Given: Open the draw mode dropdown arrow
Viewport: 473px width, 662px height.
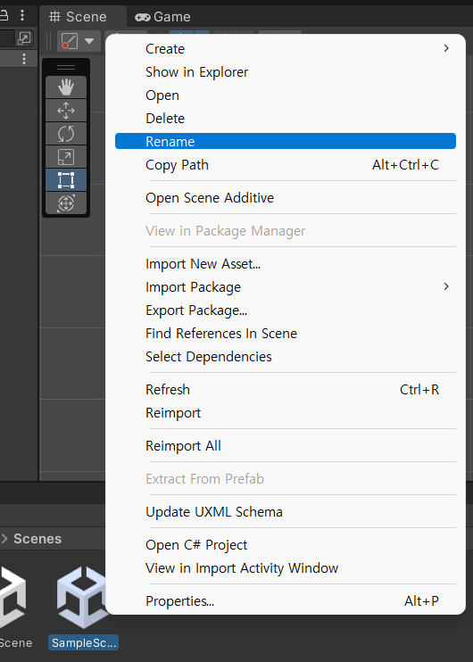Looking at the screenshot, I should (x=89, y=41).
